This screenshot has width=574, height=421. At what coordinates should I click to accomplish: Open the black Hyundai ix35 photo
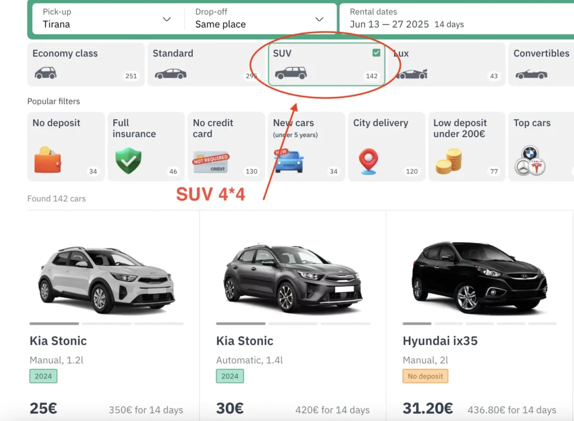point(480,278)
